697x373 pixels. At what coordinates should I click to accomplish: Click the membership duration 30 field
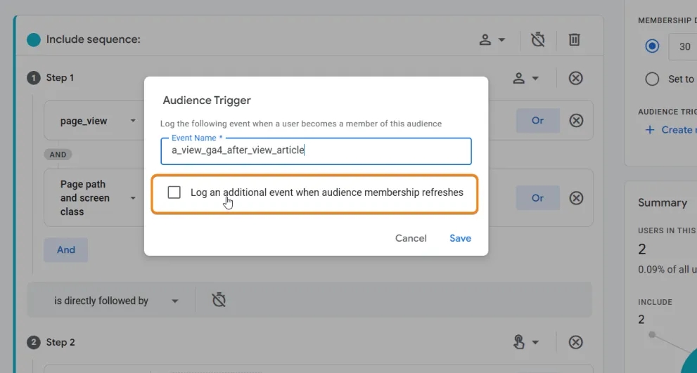(x=683, y=46)
